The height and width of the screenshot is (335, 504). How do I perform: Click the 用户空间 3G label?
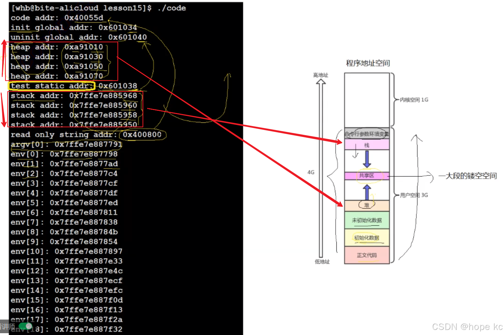[414, 195]
